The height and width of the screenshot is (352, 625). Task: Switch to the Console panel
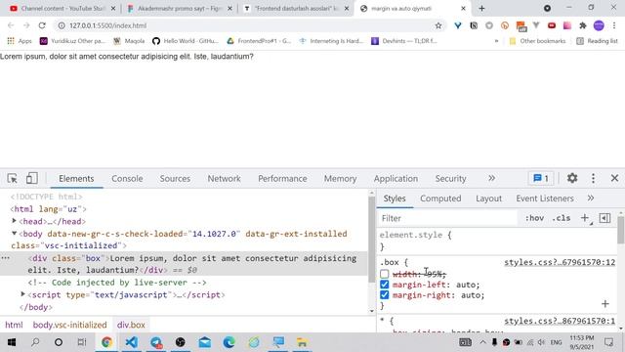click(127, 179)
